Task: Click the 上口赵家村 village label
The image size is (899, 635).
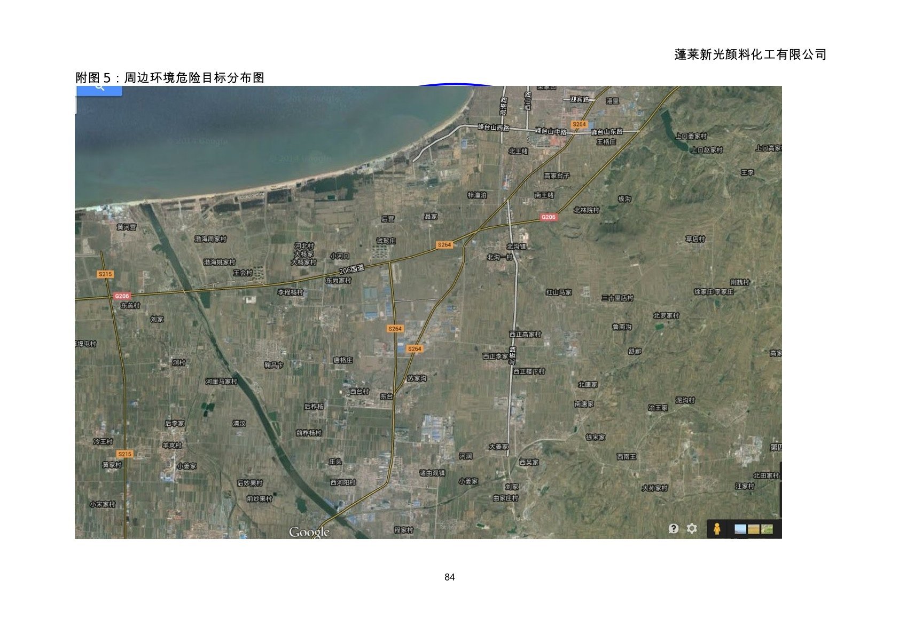Action: [707, 150]
